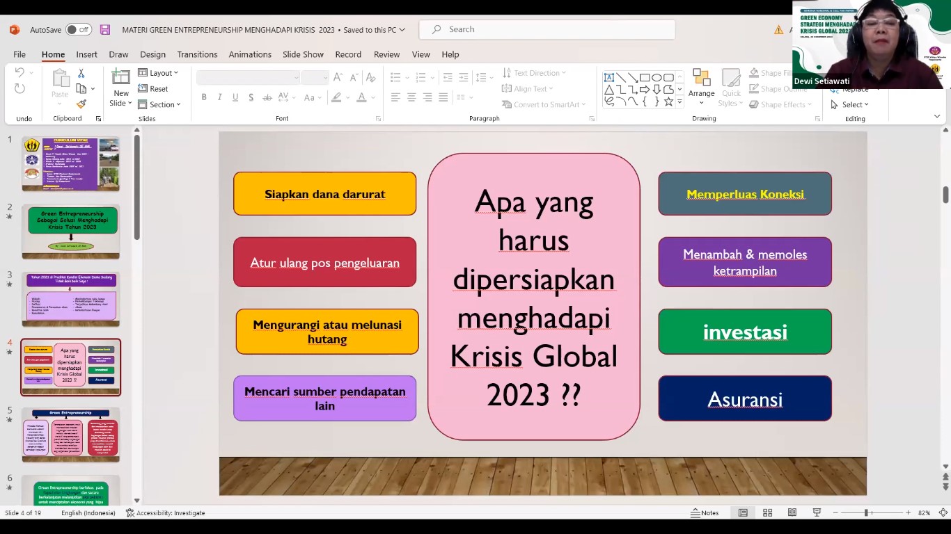
Task: Start Slide Show from status bar
Action: coord(817,512)
